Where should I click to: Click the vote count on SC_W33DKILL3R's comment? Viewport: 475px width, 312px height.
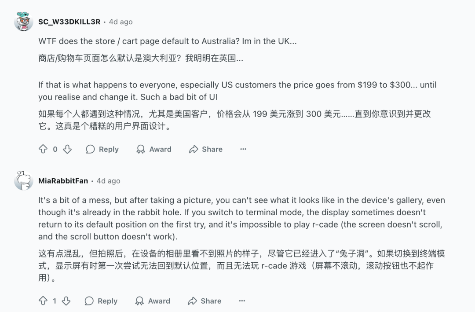(x=55, y=149)
